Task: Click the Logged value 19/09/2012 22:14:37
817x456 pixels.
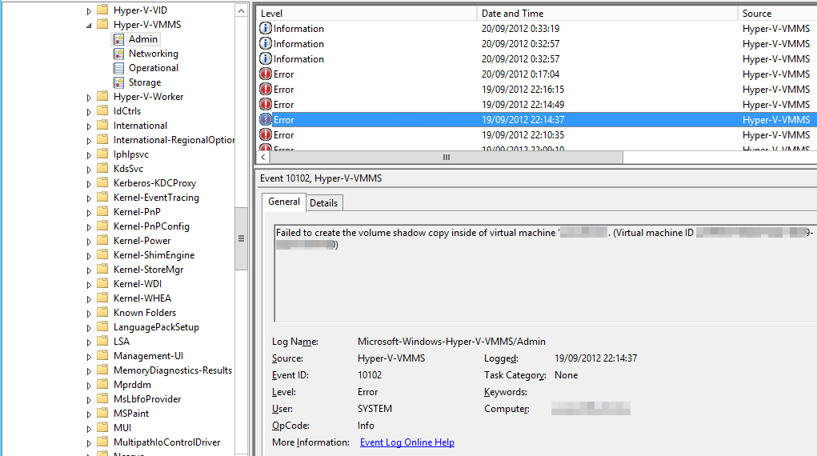Action: (x=595, y=358)
